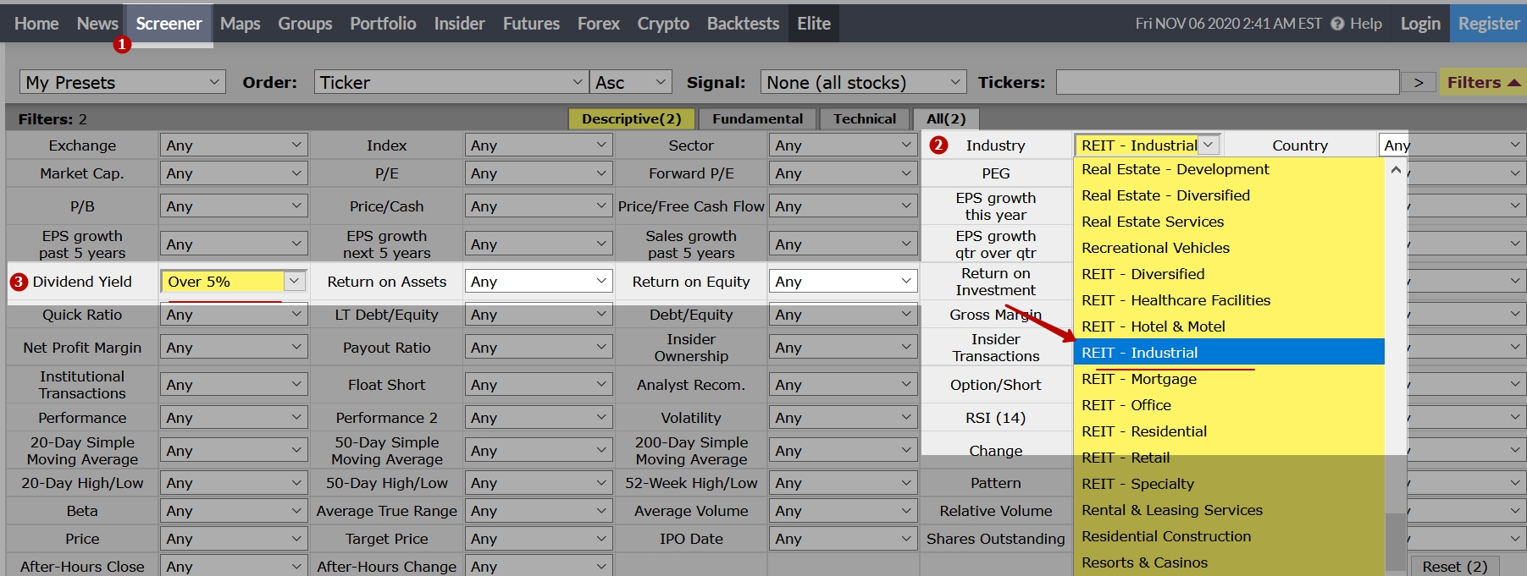Click the tickers go arrow button
1527x576 pixels.
pyautogui.click(x=1418, y=82)
